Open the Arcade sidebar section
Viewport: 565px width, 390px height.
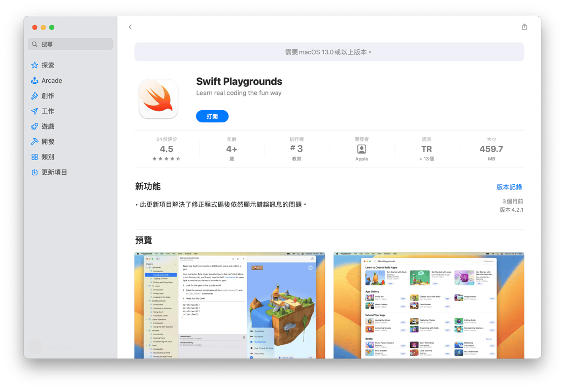(x=52, y=80)
